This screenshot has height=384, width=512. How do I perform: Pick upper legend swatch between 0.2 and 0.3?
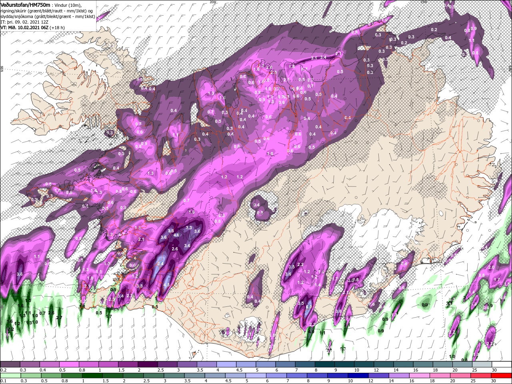click(10, 364)
